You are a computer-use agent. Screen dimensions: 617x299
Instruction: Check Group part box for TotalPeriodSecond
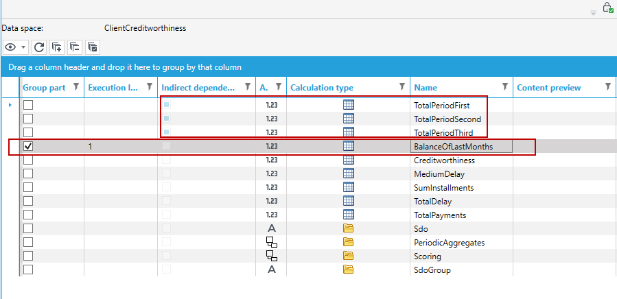[28, 119]
